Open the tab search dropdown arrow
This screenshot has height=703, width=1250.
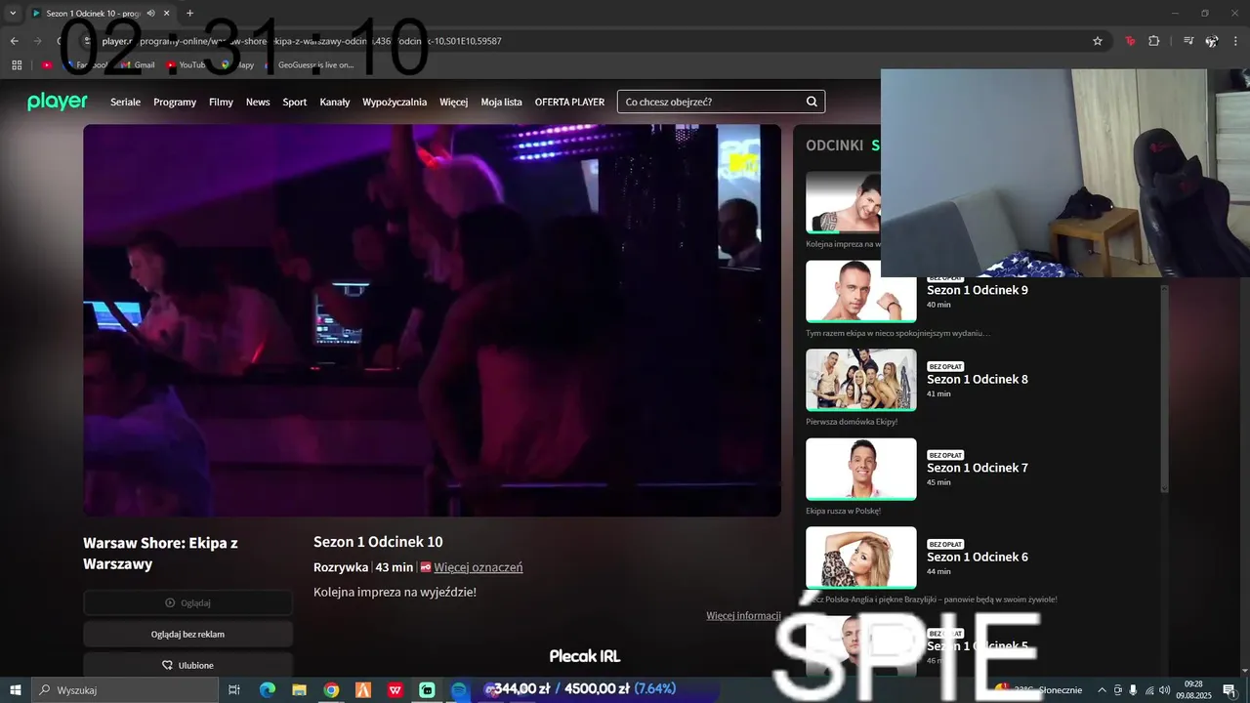(x=13, y=14)
